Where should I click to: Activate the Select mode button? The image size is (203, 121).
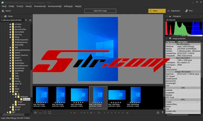[x=157, y=11]
